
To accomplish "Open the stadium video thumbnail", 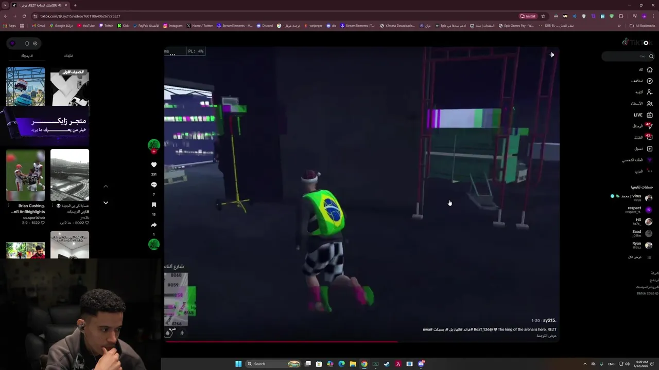I will point(70,175).
